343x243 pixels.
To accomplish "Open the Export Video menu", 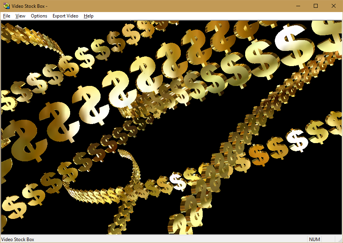I will pos(65,16).
